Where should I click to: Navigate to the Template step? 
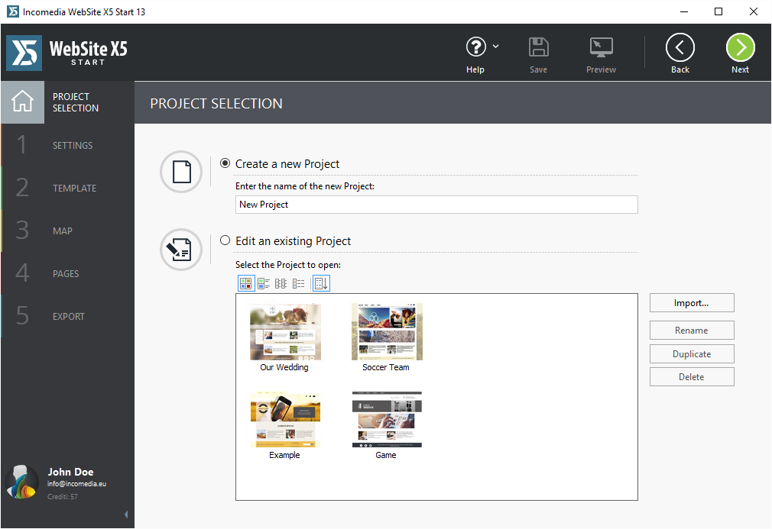coord(74,188)
